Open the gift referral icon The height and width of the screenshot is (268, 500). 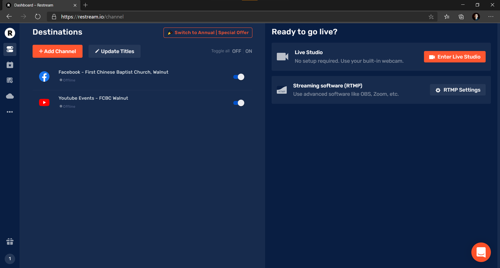(10, 241)
